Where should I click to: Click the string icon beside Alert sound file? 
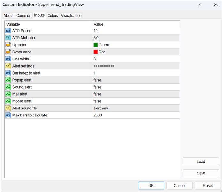coord(8,108)
